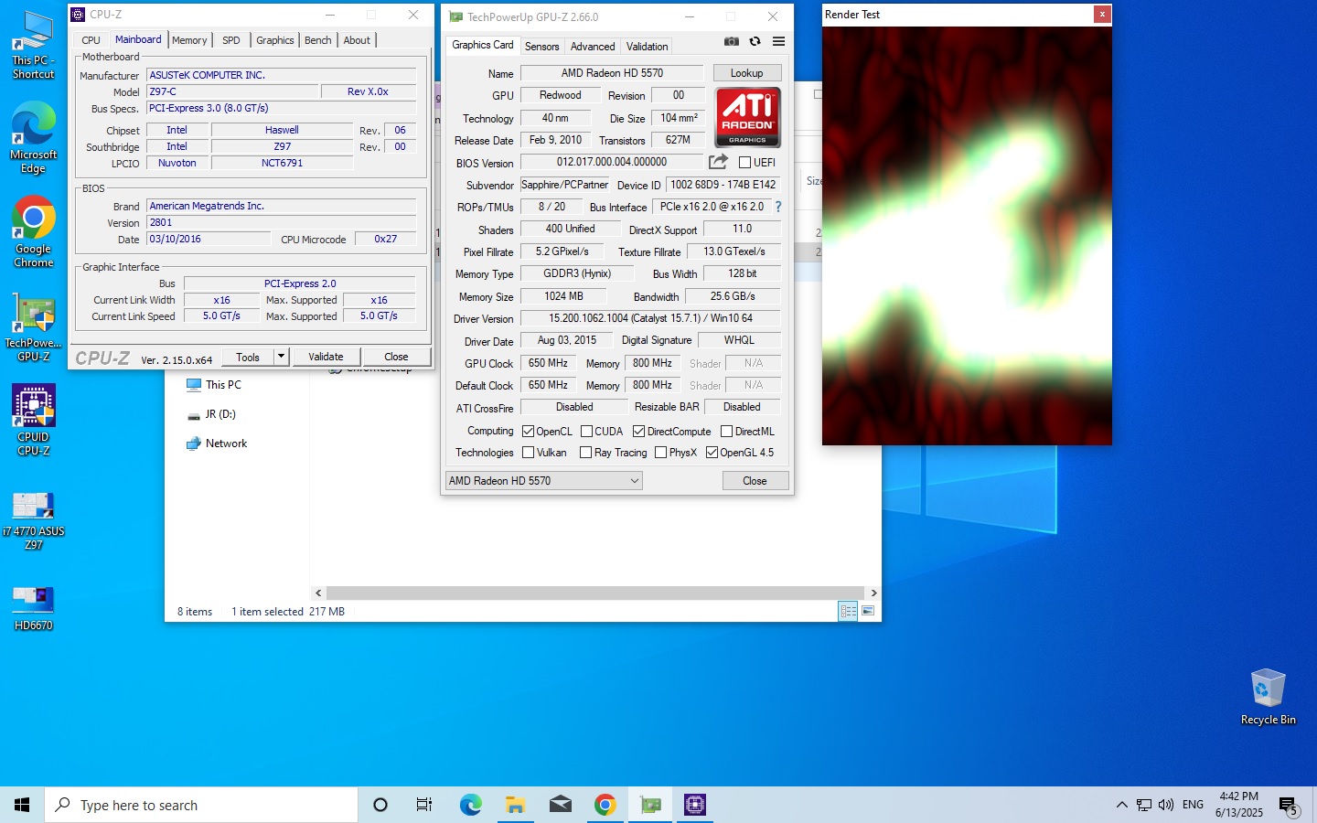
Task: Open the i7 4770 ASUS Z97 file
Action: (34, 521)
